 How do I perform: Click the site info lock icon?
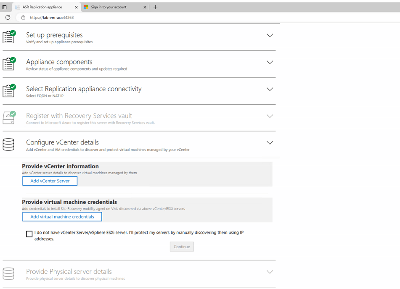tap(23, 17)
